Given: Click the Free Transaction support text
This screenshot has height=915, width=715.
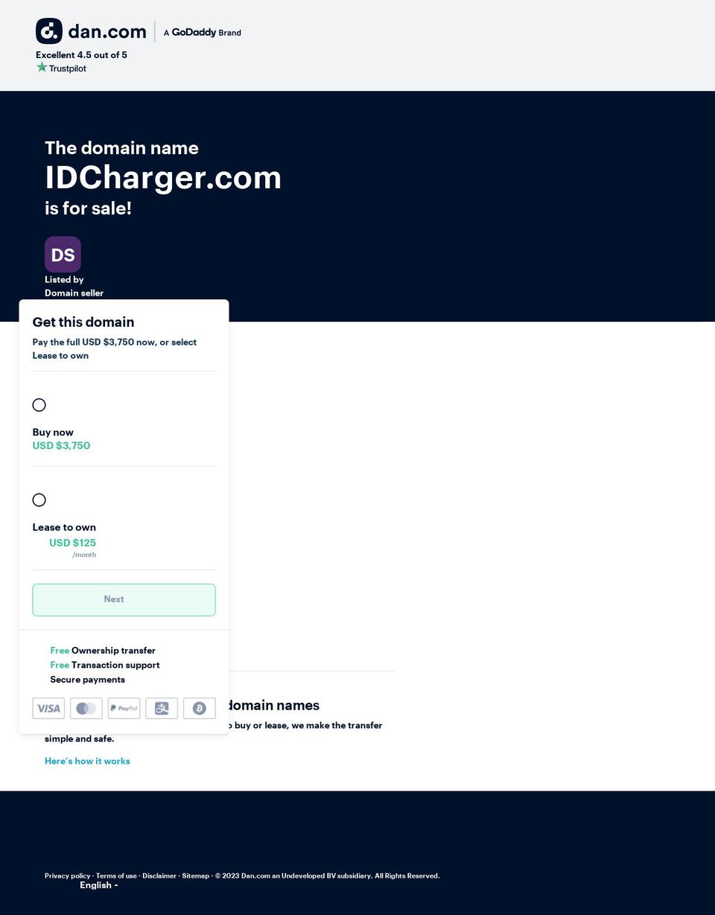Looking at the screenshot, I should tap(105, 665).
